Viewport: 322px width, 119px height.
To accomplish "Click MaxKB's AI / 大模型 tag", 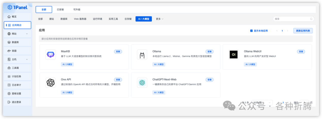I will coord(67,64).
